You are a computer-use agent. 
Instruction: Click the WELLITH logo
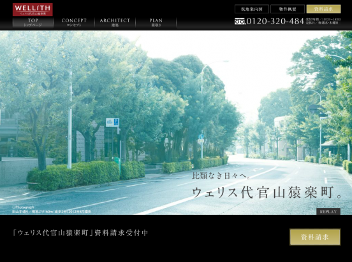click(x=33, y=10)
